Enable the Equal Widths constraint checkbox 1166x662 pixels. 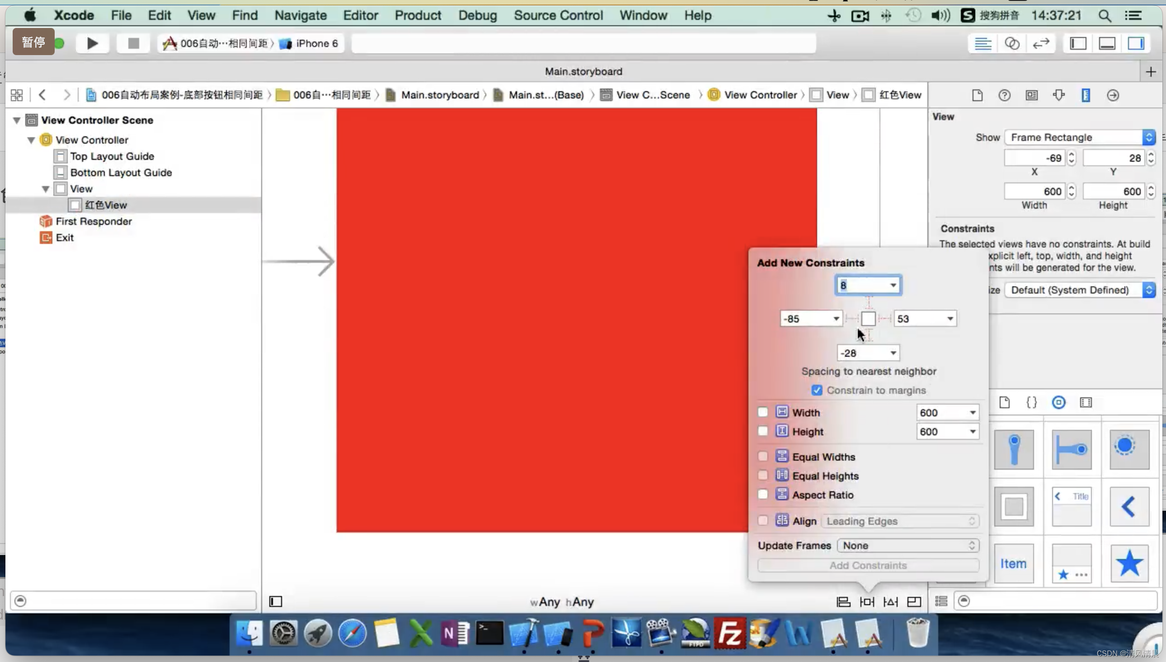click(762, 456)
